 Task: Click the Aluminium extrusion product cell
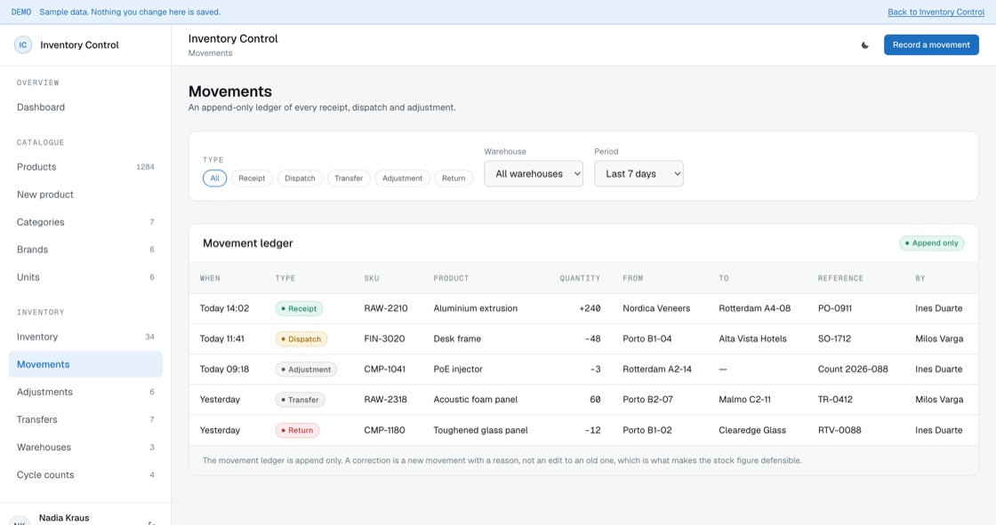(475, 308)
